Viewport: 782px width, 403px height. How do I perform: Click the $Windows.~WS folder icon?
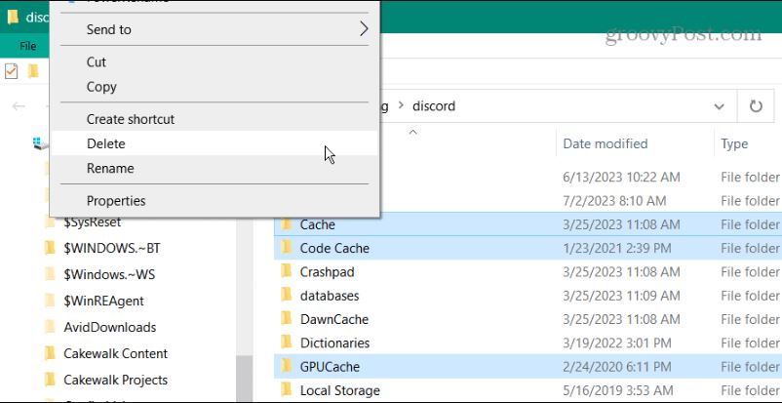(50, 273)
